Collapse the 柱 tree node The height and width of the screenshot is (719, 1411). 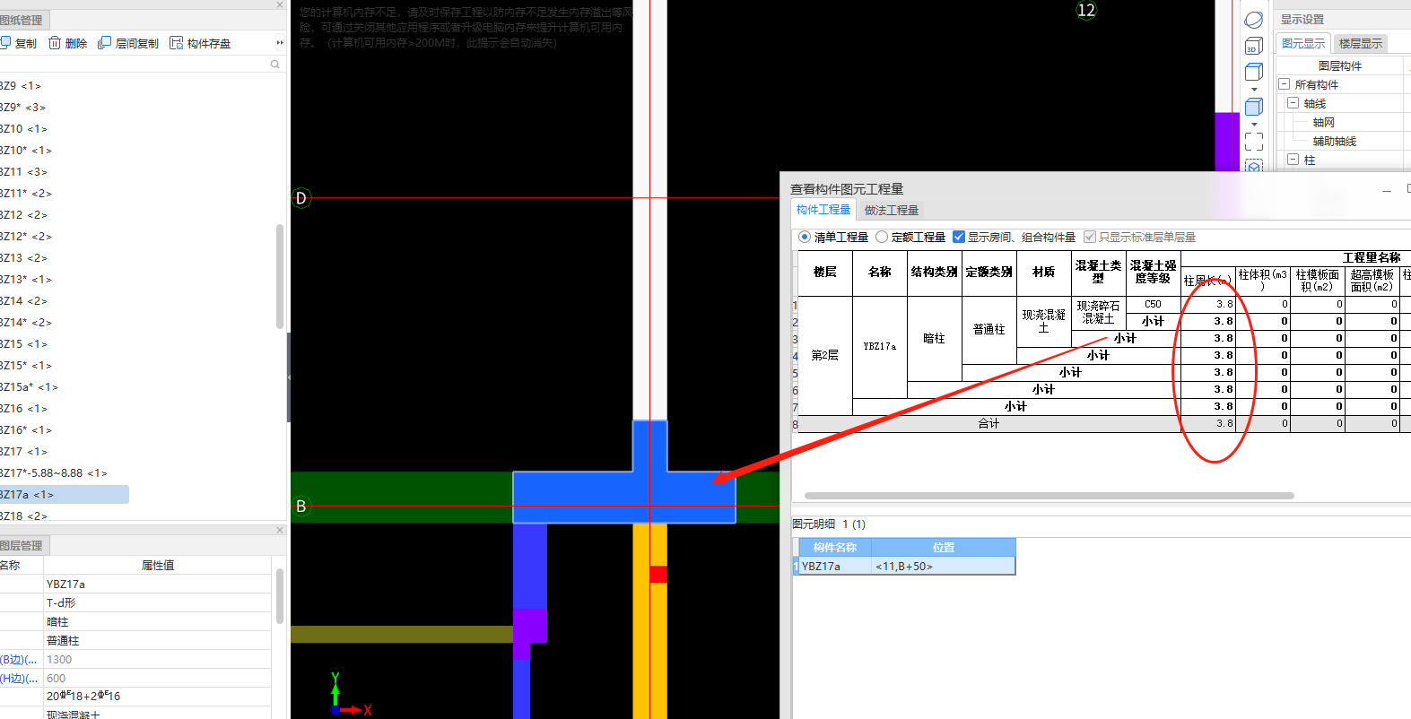click(1293, 160)
